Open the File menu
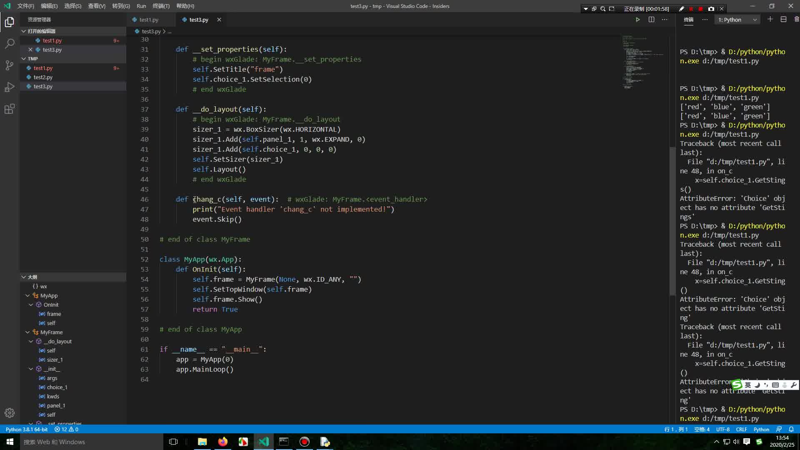The width and height of the screenshot is (800, 450). (x=25, y=6)
